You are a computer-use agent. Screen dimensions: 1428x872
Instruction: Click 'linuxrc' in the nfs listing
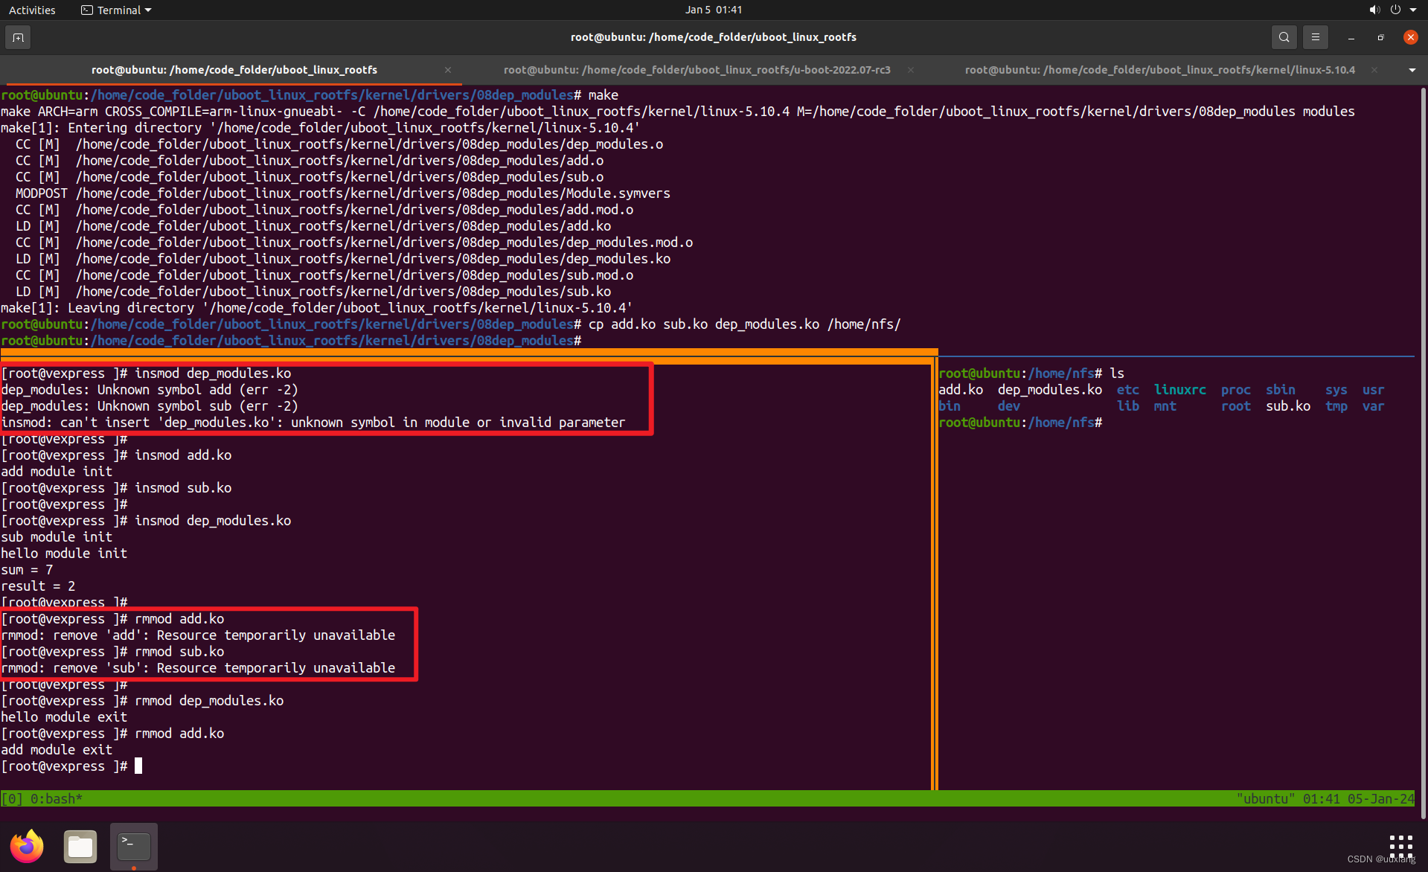pos(1180,390)
